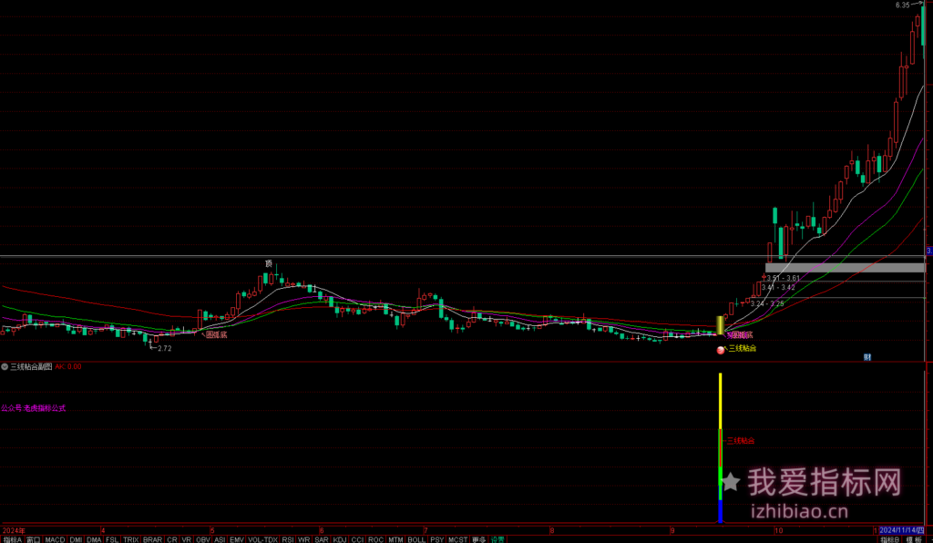Image resolution: width=933 pixels, height=543 pixels.
Task: Switch to the KDJ indicator tab
Action: (x=340, y=539)
